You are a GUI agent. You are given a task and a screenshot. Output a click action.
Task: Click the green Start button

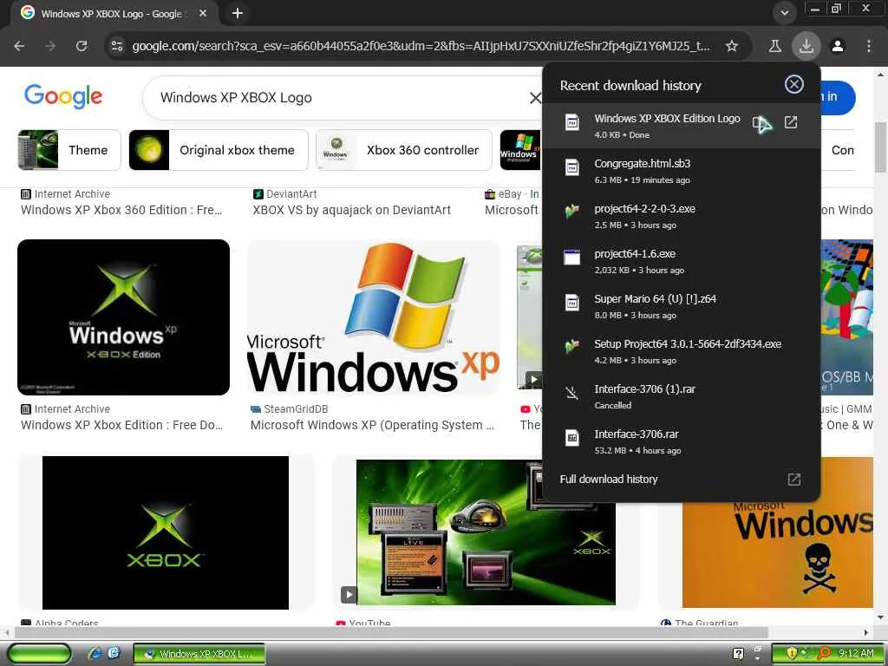40,654
